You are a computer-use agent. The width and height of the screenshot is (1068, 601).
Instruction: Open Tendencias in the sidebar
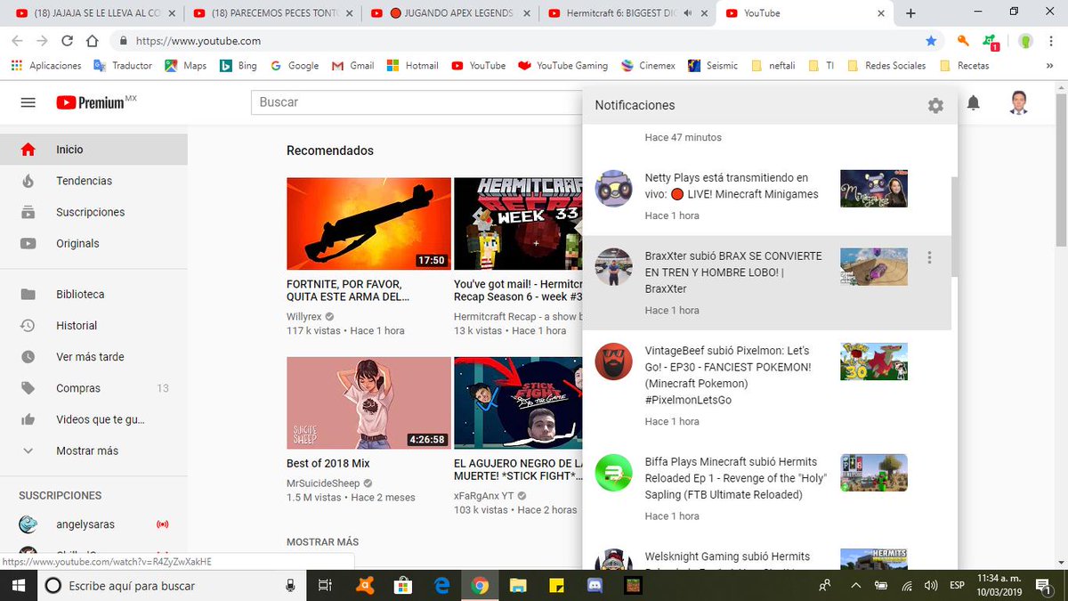(x=93, y=181)
